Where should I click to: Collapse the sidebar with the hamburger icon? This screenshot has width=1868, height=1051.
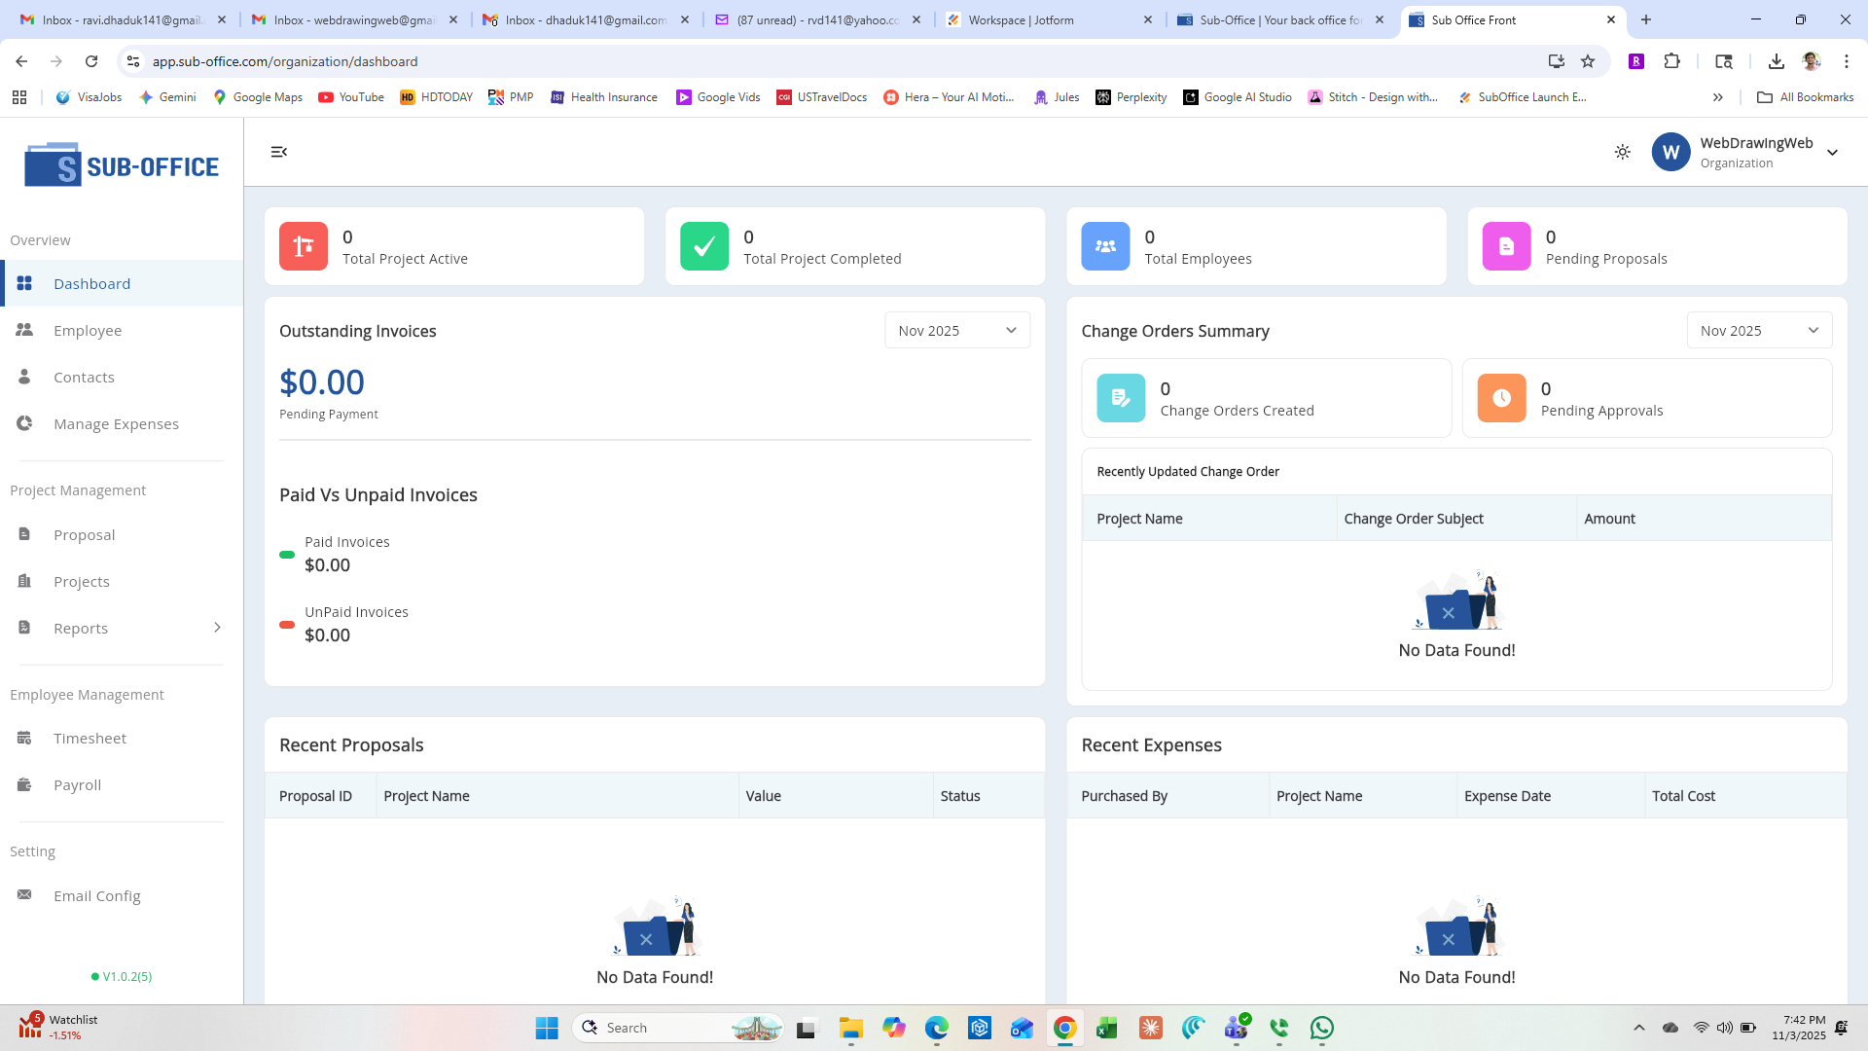pos(279,152)
